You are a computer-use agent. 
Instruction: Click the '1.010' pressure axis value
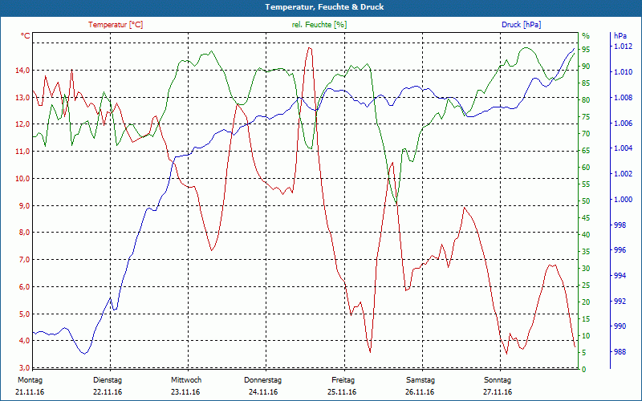[623, 72]
